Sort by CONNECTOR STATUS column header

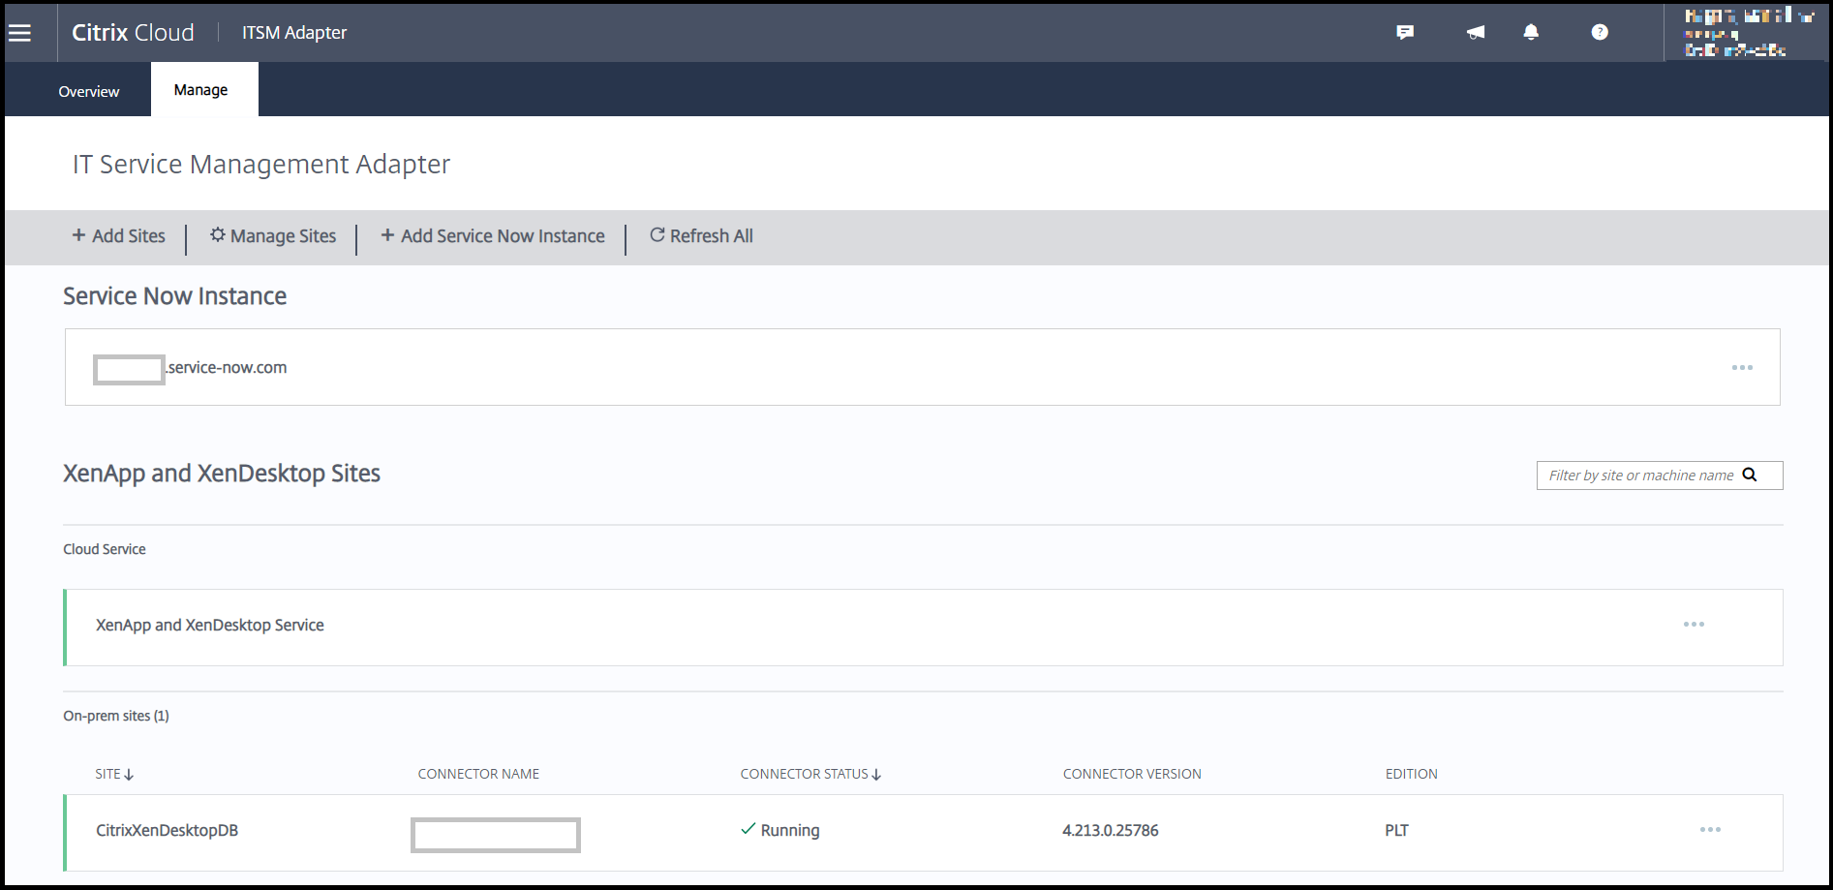[x=810, y=774]
